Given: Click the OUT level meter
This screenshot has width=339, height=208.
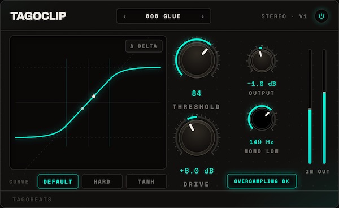Looking at the screenshot, I should click(324, 107).
